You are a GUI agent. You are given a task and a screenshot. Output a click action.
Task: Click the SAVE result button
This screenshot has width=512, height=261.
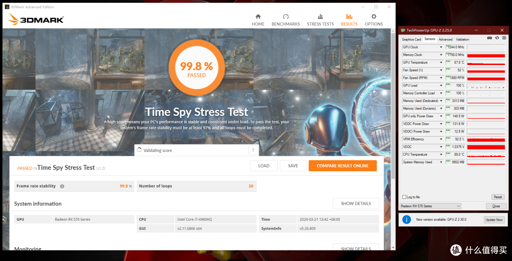(293, 166)
